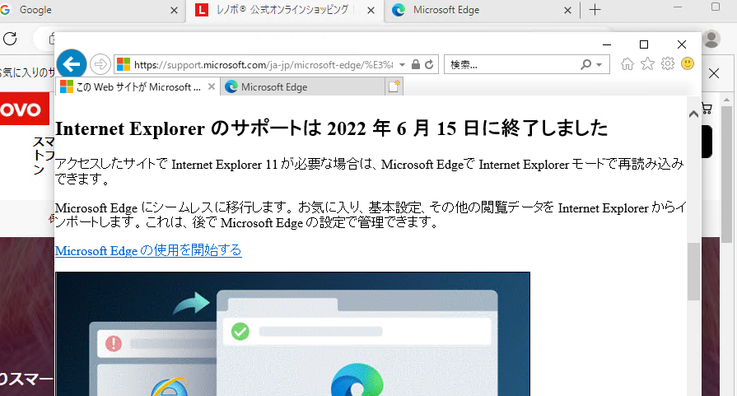The image size is (737, 396).
Task: Click the Lenovo logo in Edge page
Action: [25, 109]
